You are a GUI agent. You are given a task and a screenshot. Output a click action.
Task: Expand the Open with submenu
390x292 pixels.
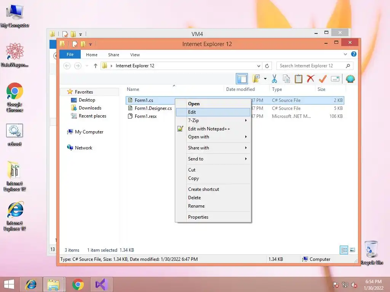click(213, 137)
